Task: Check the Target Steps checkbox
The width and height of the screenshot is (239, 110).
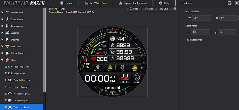Action: click(x=6, y=73)
